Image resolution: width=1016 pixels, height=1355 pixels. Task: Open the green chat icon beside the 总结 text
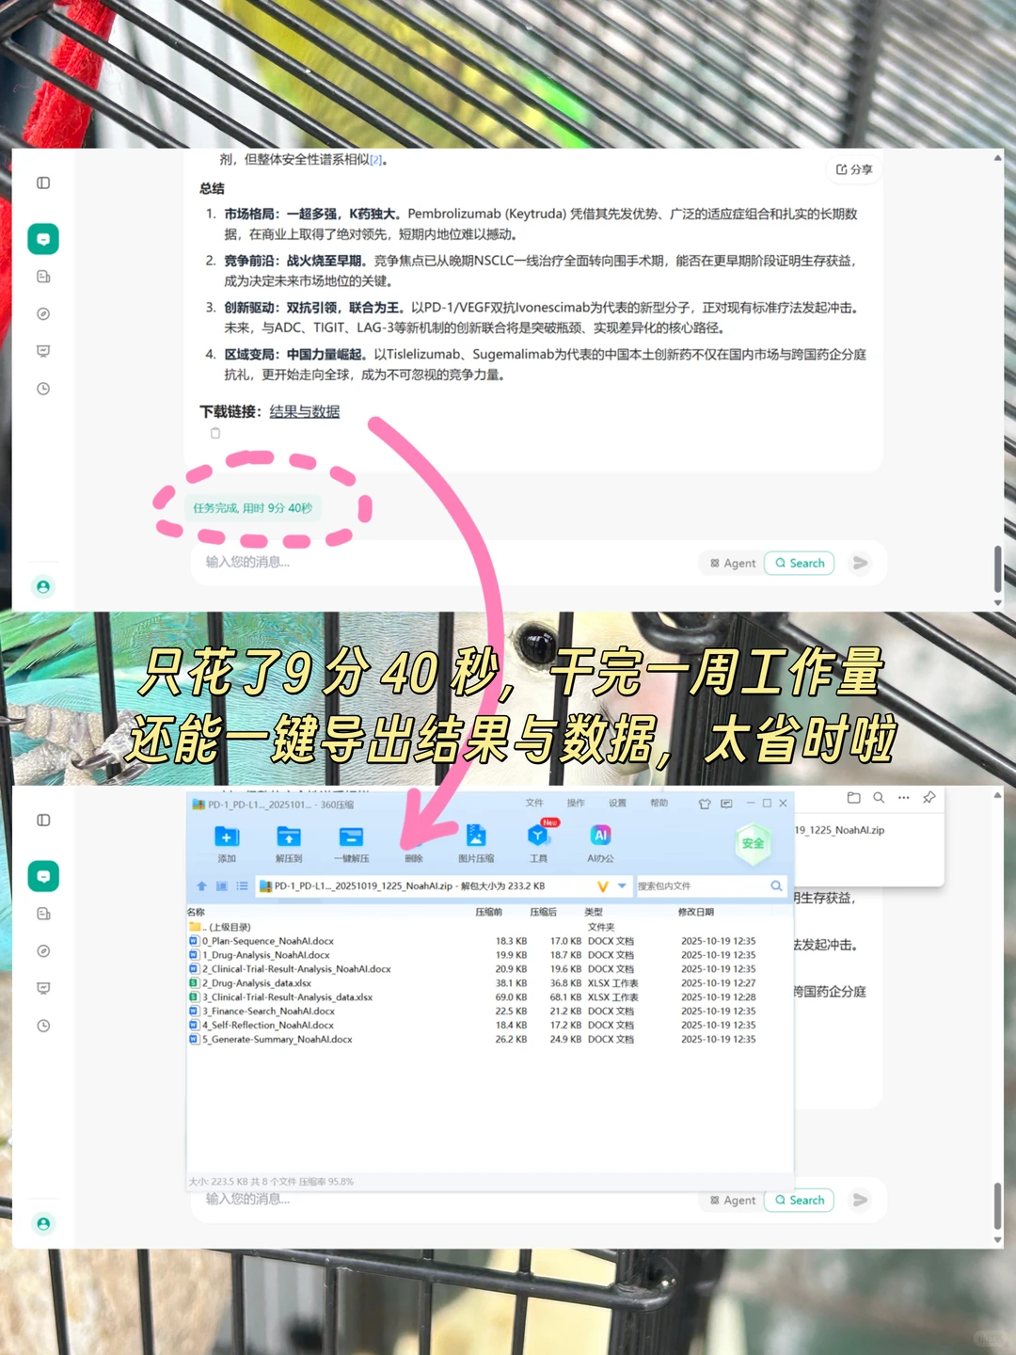tap(43, 239)
